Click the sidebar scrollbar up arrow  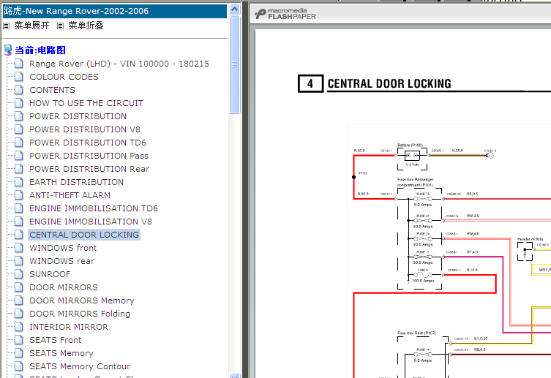coord(234,9)
